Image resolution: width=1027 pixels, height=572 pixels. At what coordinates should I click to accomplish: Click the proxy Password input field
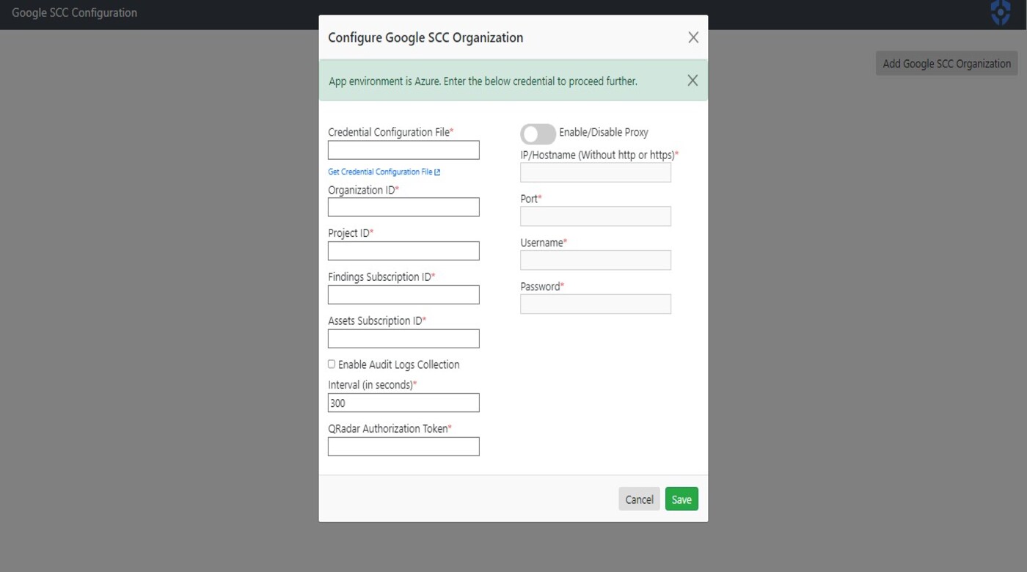(596, 304)
